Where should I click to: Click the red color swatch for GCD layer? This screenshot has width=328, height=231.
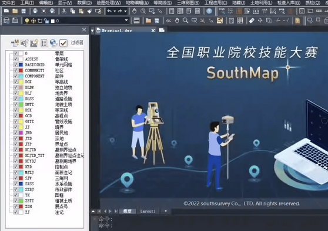coord(21,116)
